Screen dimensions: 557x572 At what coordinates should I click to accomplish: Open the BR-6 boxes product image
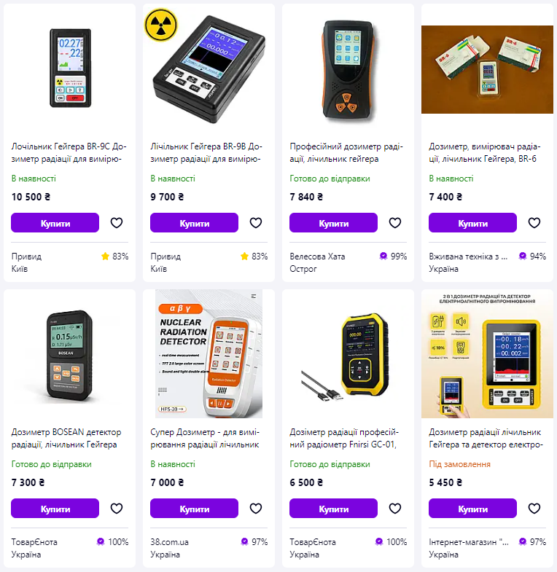[x=487, y=69]
